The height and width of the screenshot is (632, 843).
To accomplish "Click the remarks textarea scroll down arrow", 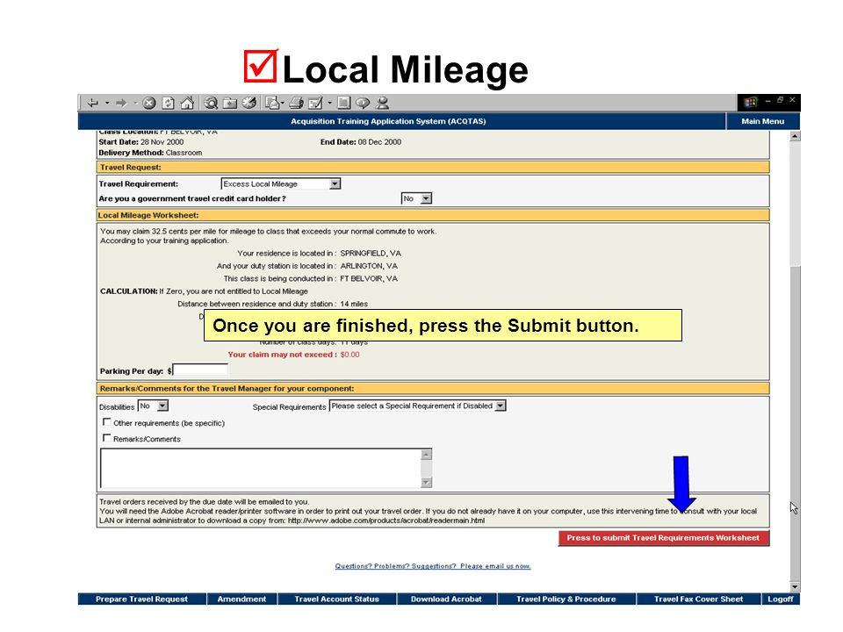I will tap(427, 482).
